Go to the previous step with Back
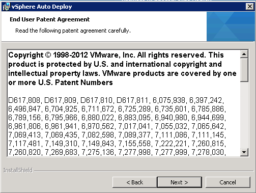Image resolution: width=256 pixels, height=193 pixels. (x=135, y=182)
